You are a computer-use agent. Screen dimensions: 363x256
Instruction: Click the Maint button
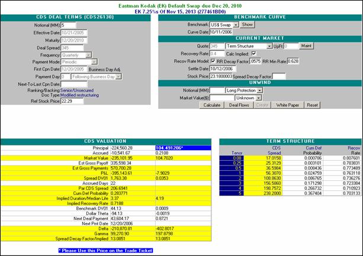(x=306, y=46)
